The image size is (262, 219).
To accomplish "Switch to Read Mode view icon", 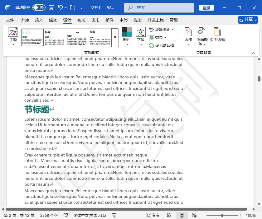I will (169, 215).
